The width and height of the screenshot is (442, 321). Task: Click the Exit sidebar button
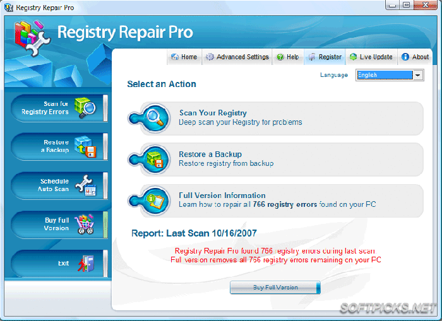(x=59, y=264)
